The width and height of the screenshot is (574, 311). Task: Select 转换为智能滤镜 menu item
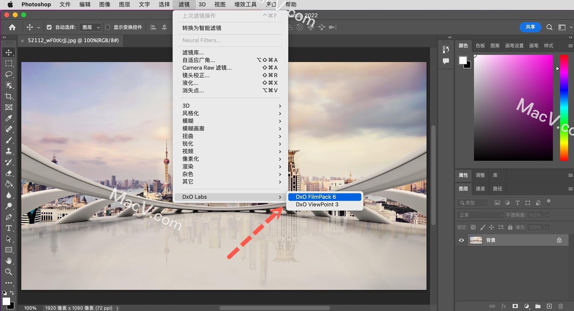[x=230, y=28]
